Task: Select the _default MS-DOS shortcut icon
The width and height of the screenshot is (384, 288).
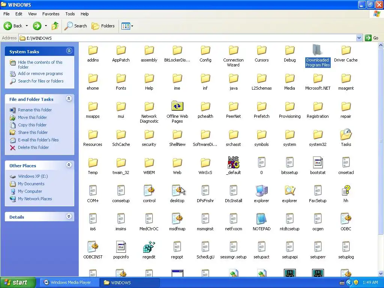Action: pos(233,162)
